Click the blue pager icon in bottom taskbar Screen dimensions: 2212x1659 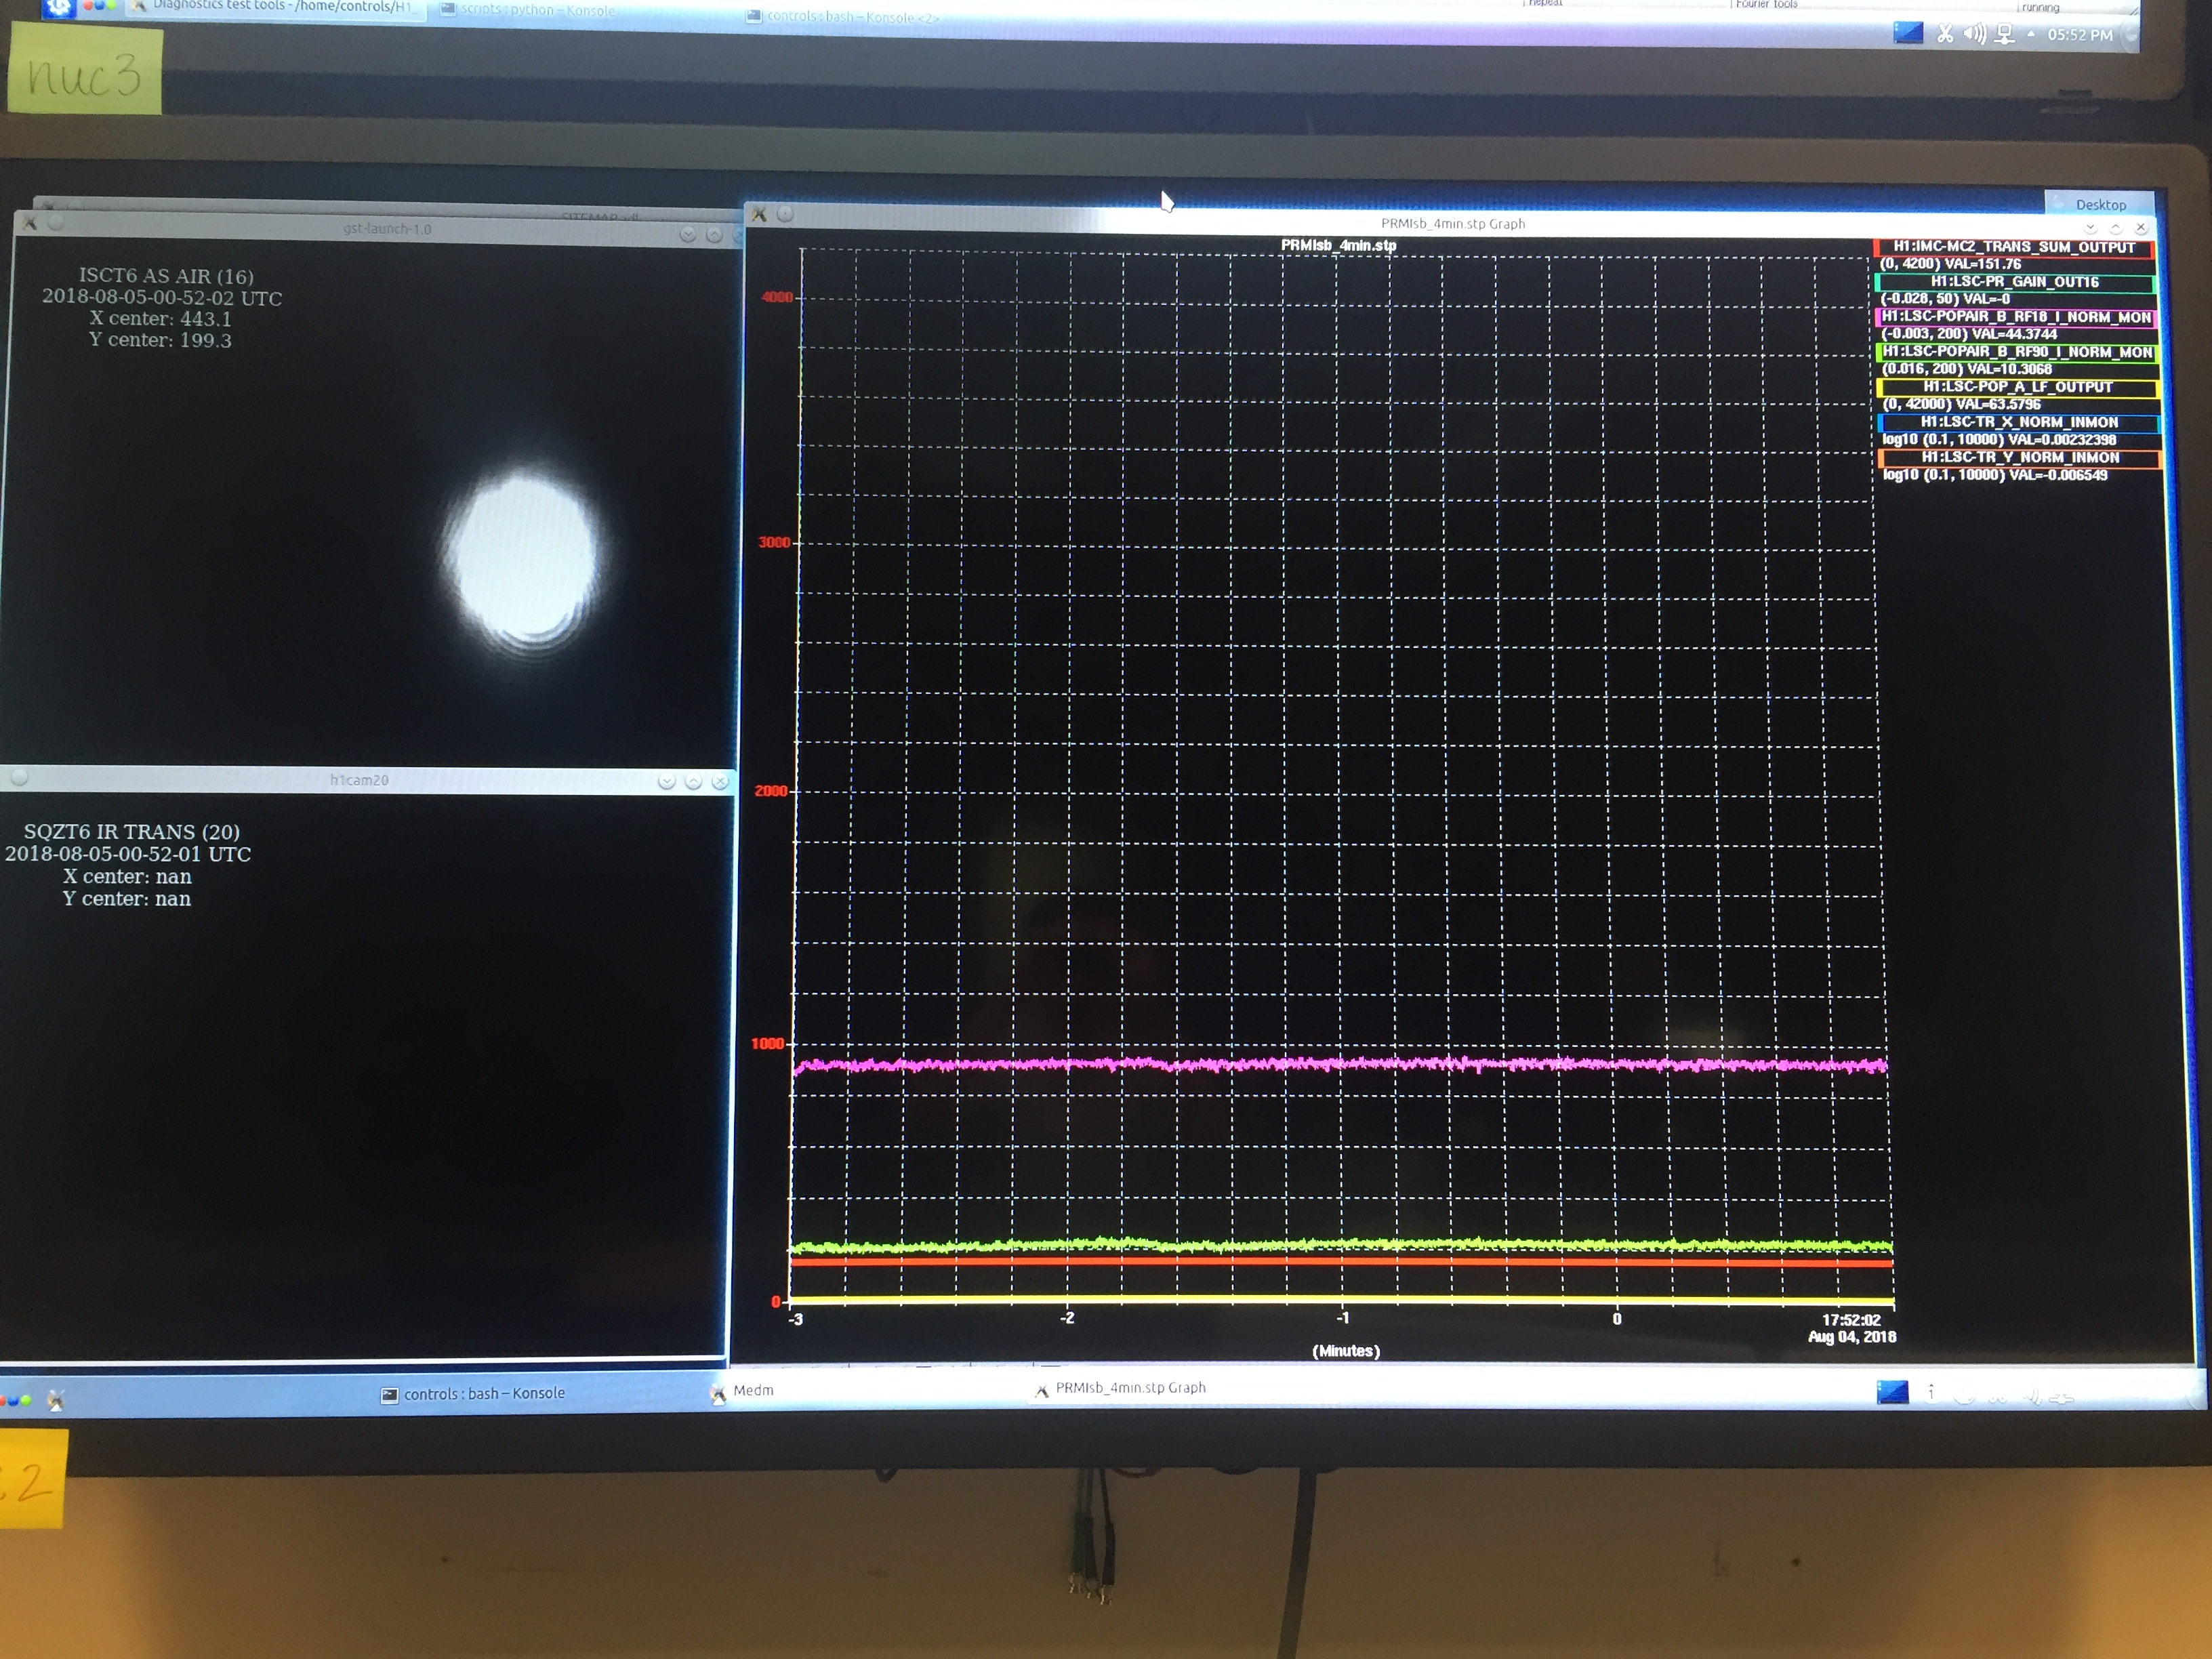(x=1892, y=1391)
